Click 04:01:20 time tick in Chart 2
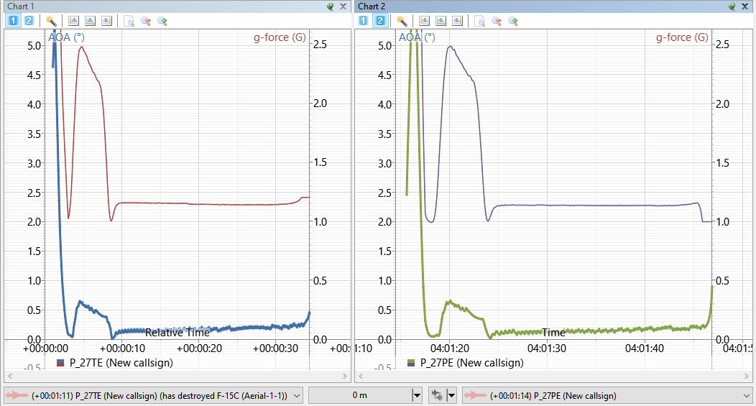The image size is (756, 406). point(450,348)
